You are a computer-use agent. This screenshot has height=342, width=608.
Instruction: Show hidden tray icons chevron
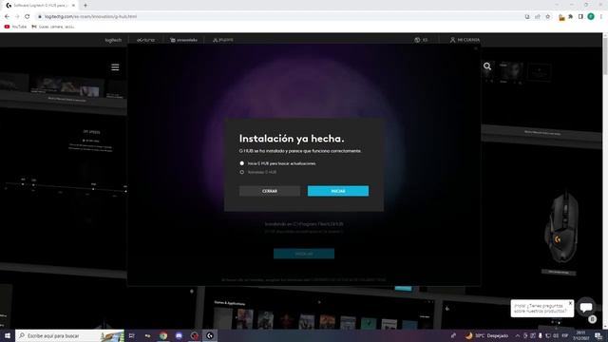517,335
